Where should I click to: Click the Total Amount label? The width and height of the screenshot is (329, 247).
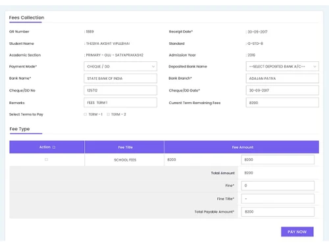[222, 173]
